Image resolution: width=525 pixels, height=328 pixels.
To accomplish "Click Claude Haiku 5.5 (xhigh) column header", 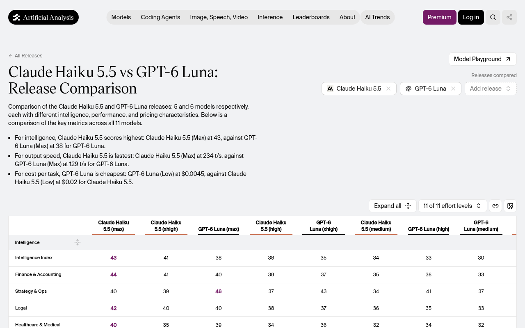I will click(x=166, y=226).
